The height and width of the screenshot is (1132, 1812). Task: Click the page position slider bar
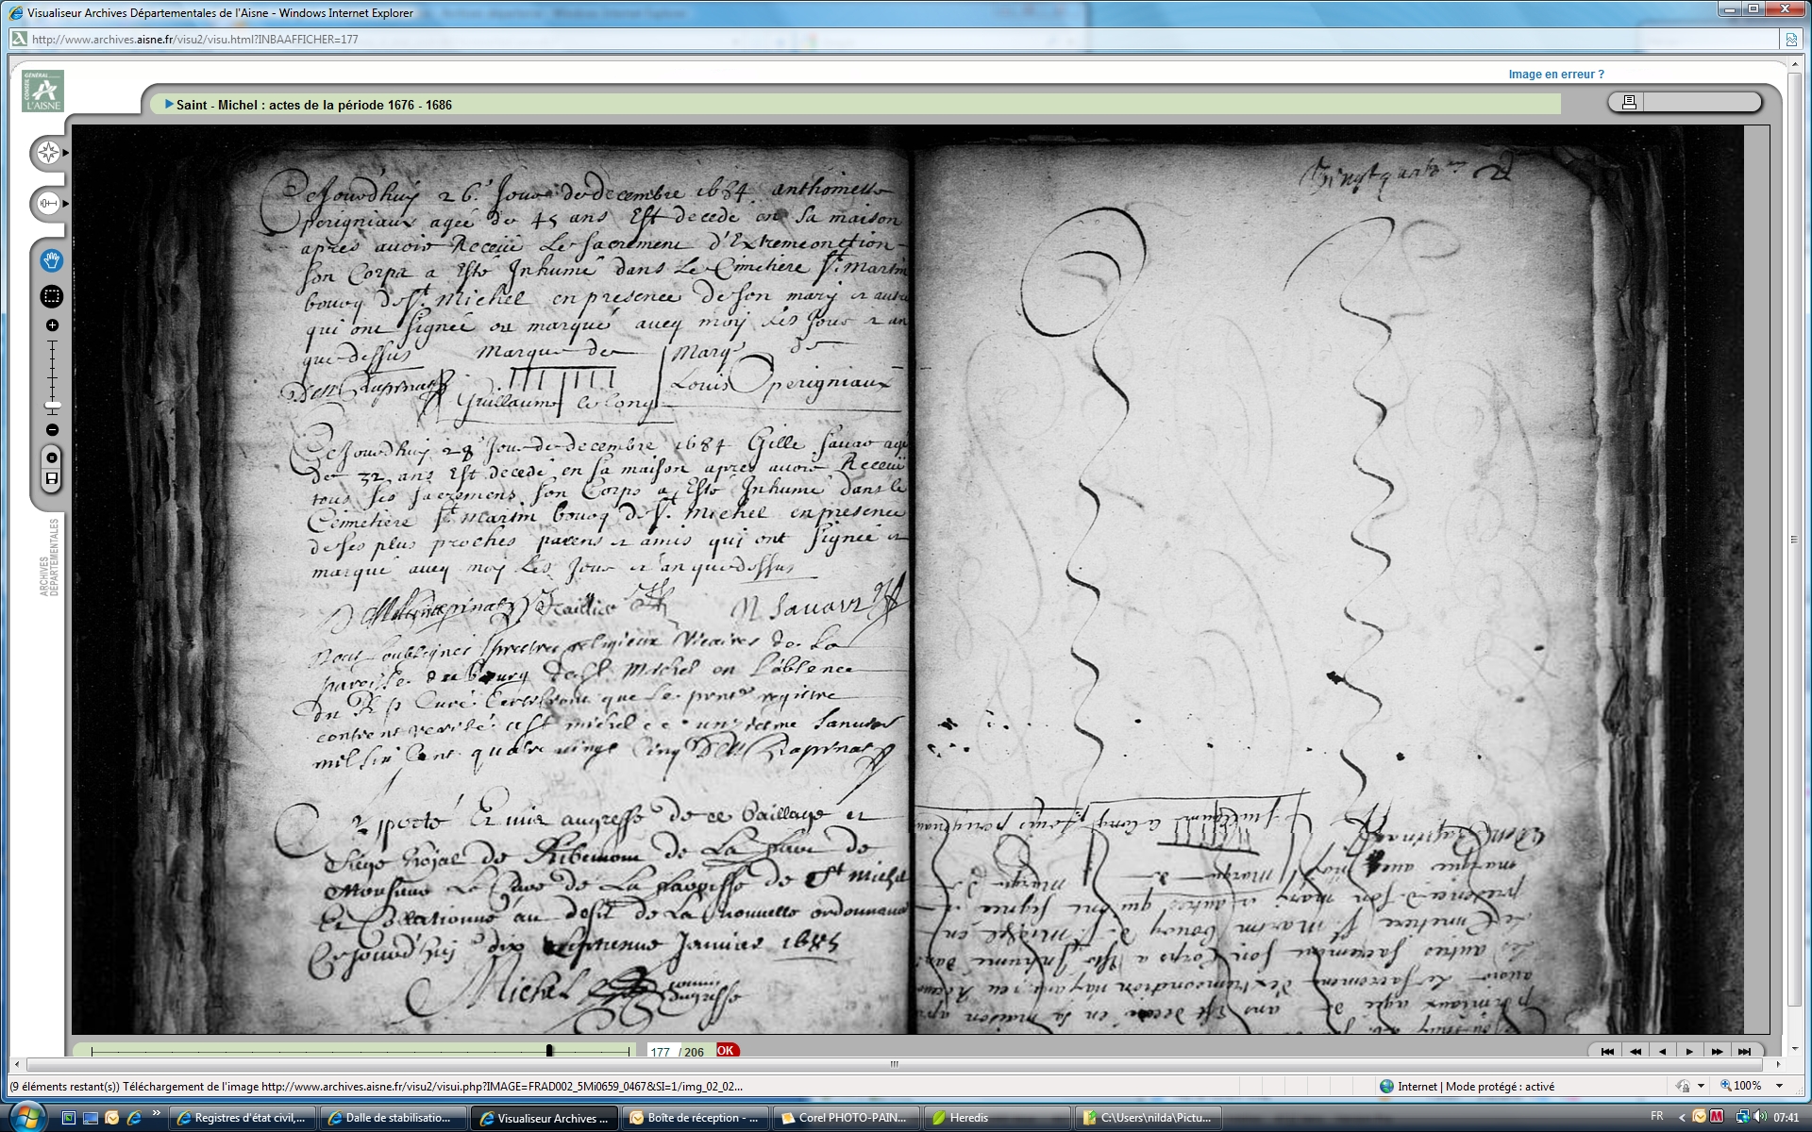click(359, 1050)
